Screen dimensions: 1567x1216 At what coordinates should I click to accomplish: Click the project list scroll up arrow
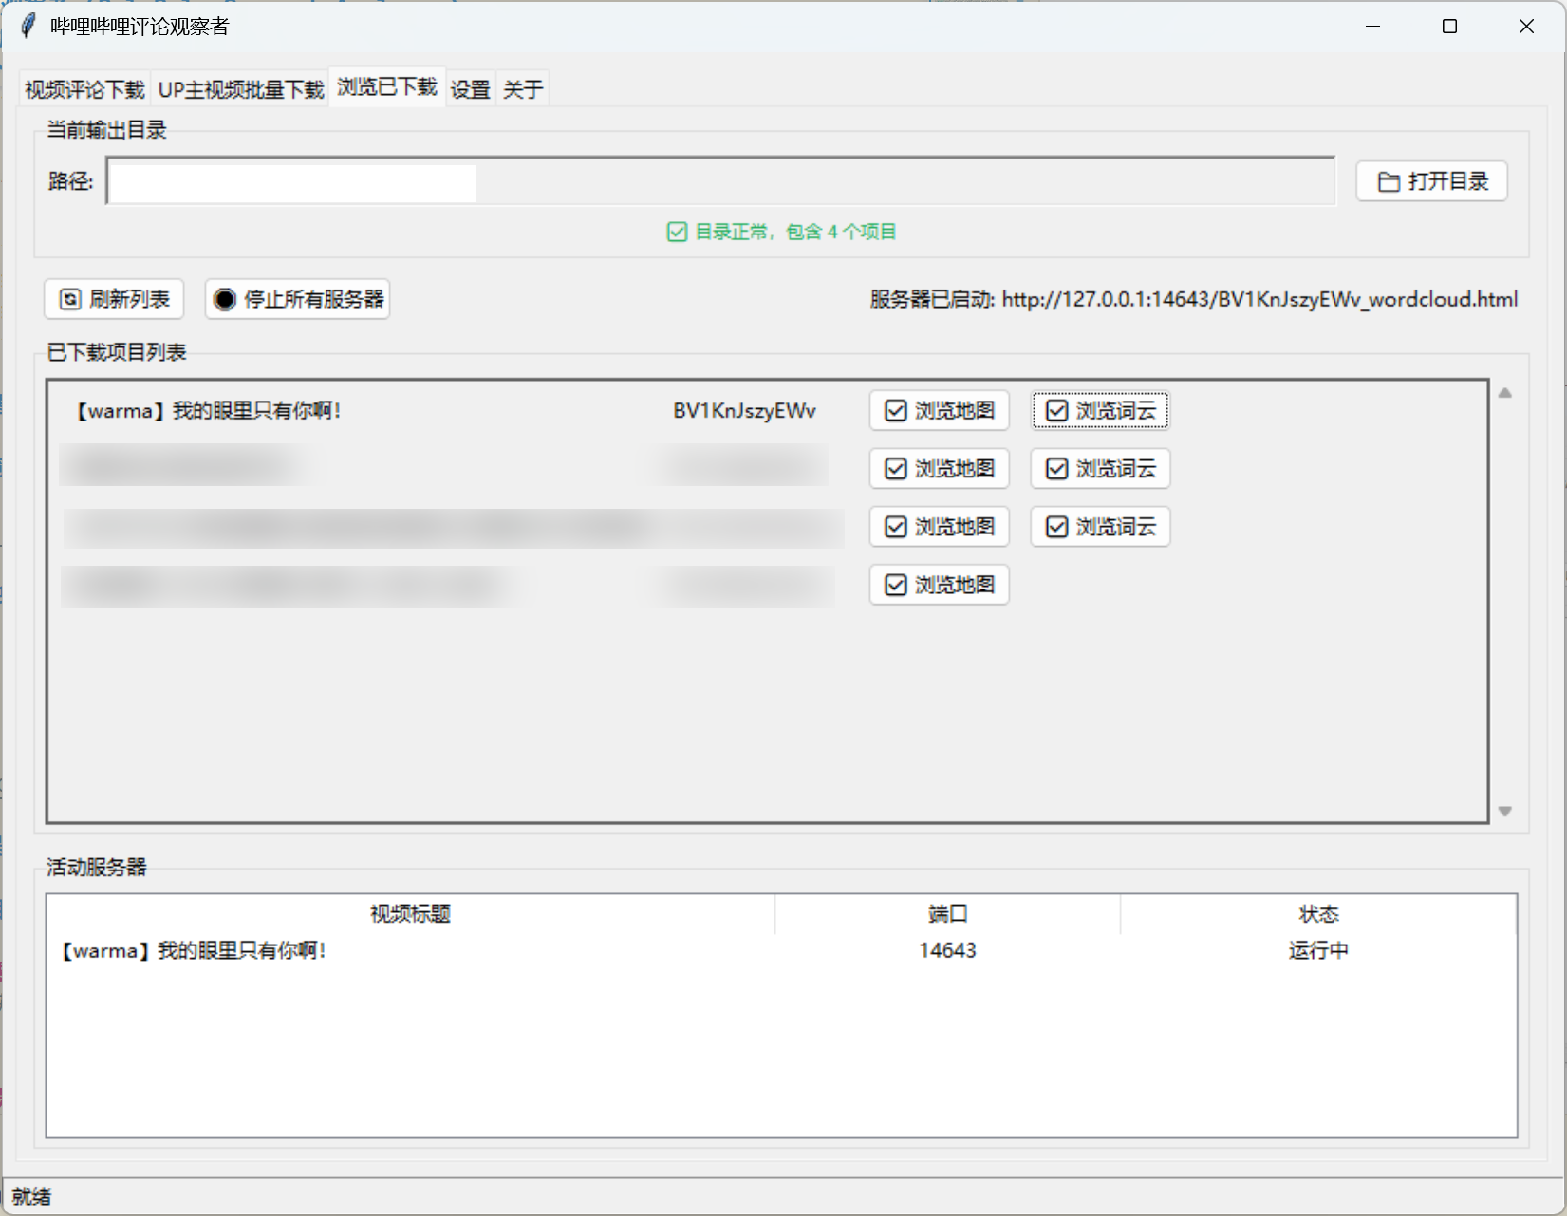[1505, 393]
